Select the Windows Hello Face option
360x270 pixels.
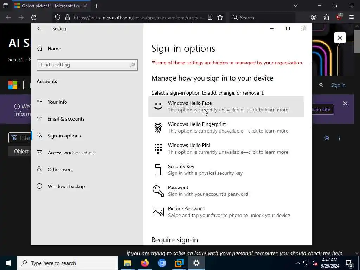[226, 107]
